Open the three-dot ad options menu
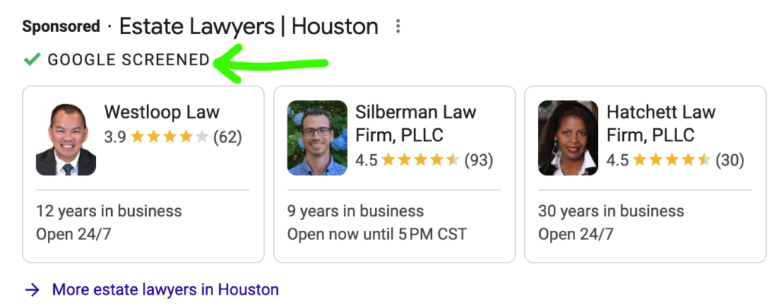The width and height of the screenshot is (779, 306). 397,27
